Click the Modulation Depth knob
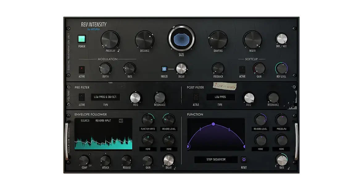Screen dimensions: 356x189 tap(105, 69)
